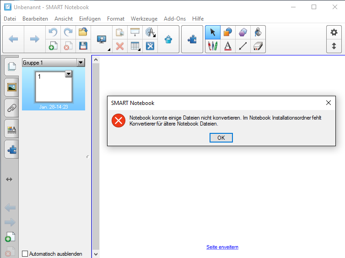The image size is (345, 258).
Task: Choose the Lines tool
Action: pyautogui.click(x=243, y=46)
